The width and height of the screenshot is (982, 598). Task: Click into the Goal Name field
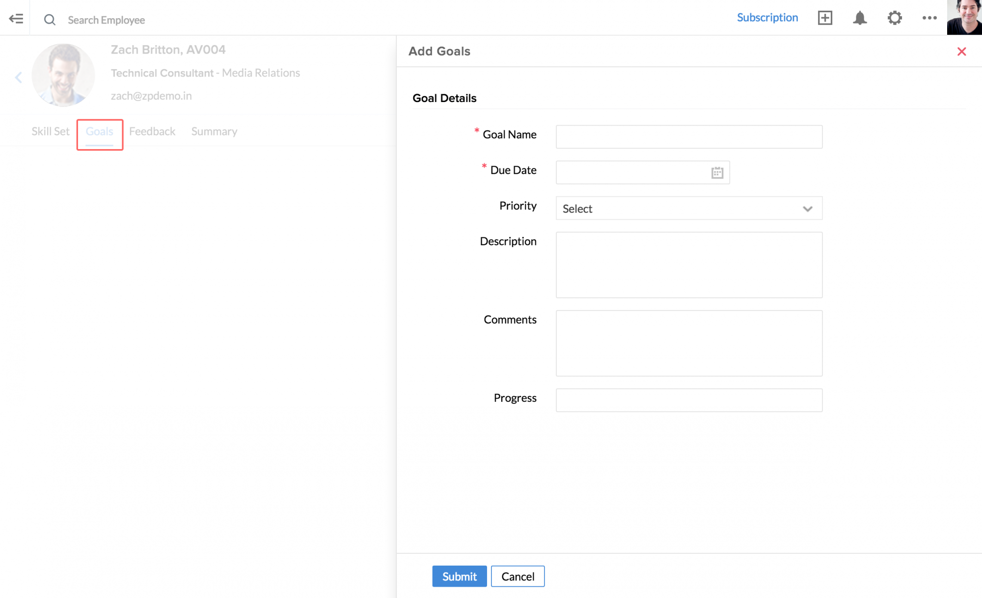click(x=689, y=137)
